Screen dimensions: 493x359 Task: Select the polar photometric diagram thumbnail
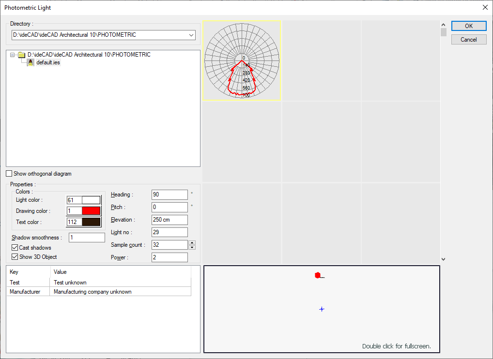coord(242,60)
